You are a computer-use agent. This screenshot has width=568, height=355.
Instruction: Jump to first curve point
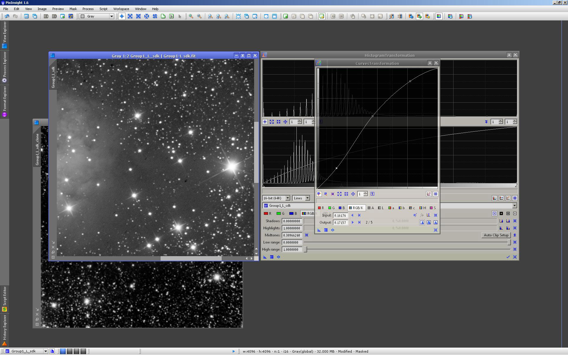[359, 215]
